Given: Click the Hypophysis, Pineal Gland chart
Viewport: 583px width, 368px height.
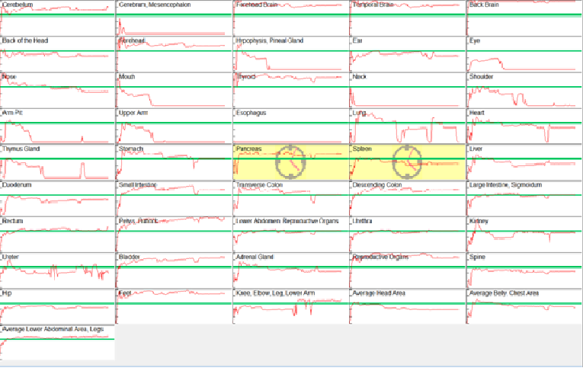Looking at the screenshot, I should 290,53.
